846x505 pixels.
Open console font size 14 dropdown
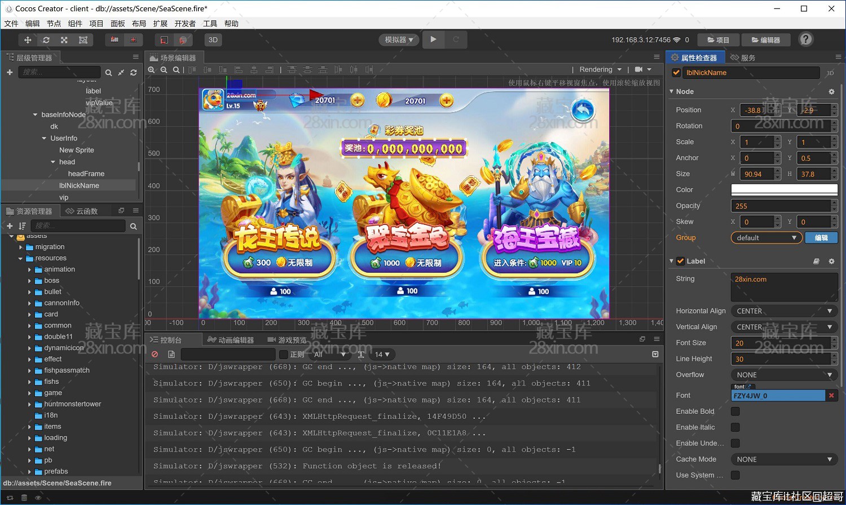[x=382, y=355]
